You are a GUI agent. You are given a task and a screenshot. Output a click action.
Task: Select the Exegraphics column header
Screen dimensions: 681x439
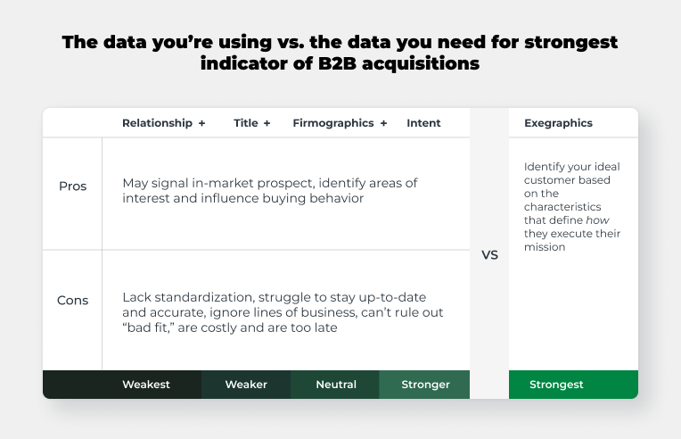coord(558,123)
